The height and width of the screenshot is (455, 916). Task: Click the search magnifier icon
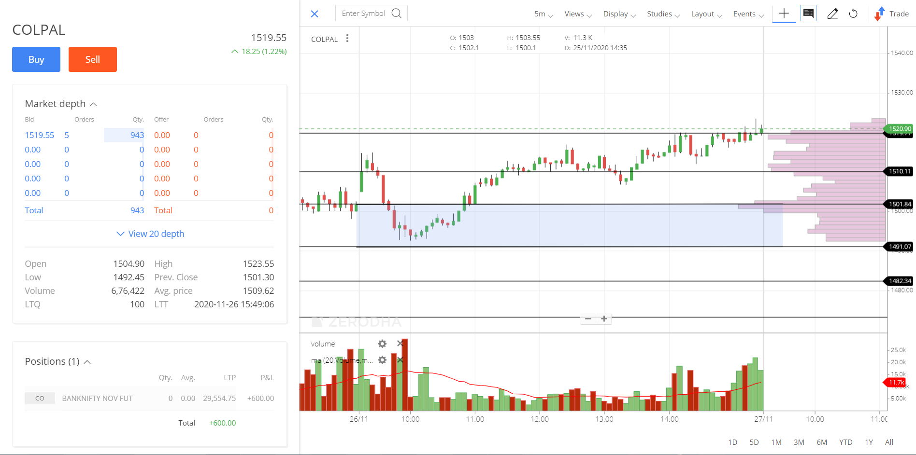397,13
